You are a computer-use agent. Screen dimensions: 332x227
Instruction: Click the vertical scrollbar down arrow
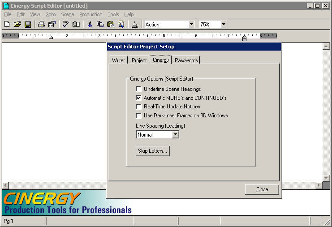[x=326, y=178]
